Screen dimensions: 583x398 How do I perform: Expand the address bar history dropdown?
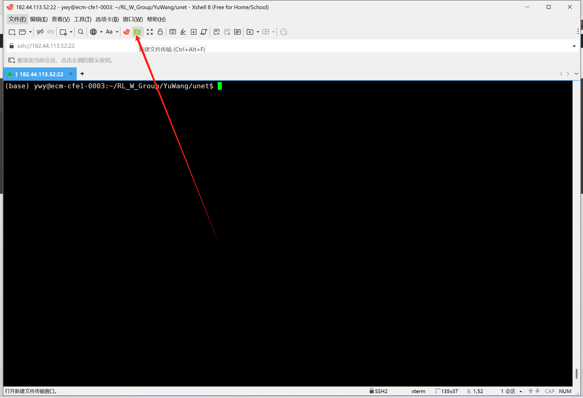(x=574, y=46)
